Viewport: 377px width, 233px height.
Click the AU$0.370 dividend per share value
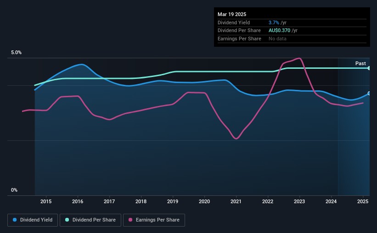(279, 31)
